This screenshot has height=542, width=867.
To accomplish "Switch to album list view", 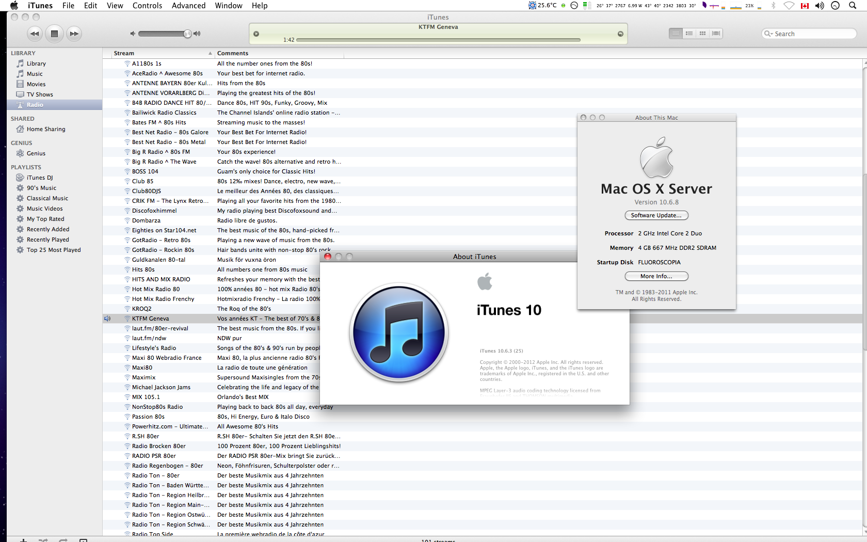I will click(689, 34).
